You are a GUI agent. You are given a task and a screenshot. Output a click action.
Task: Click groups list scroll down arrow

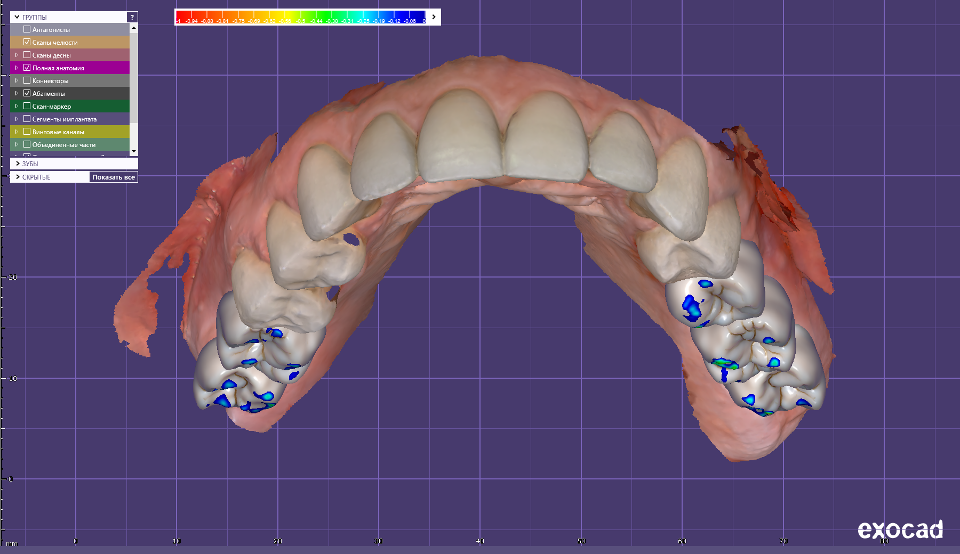click(134, 151)
